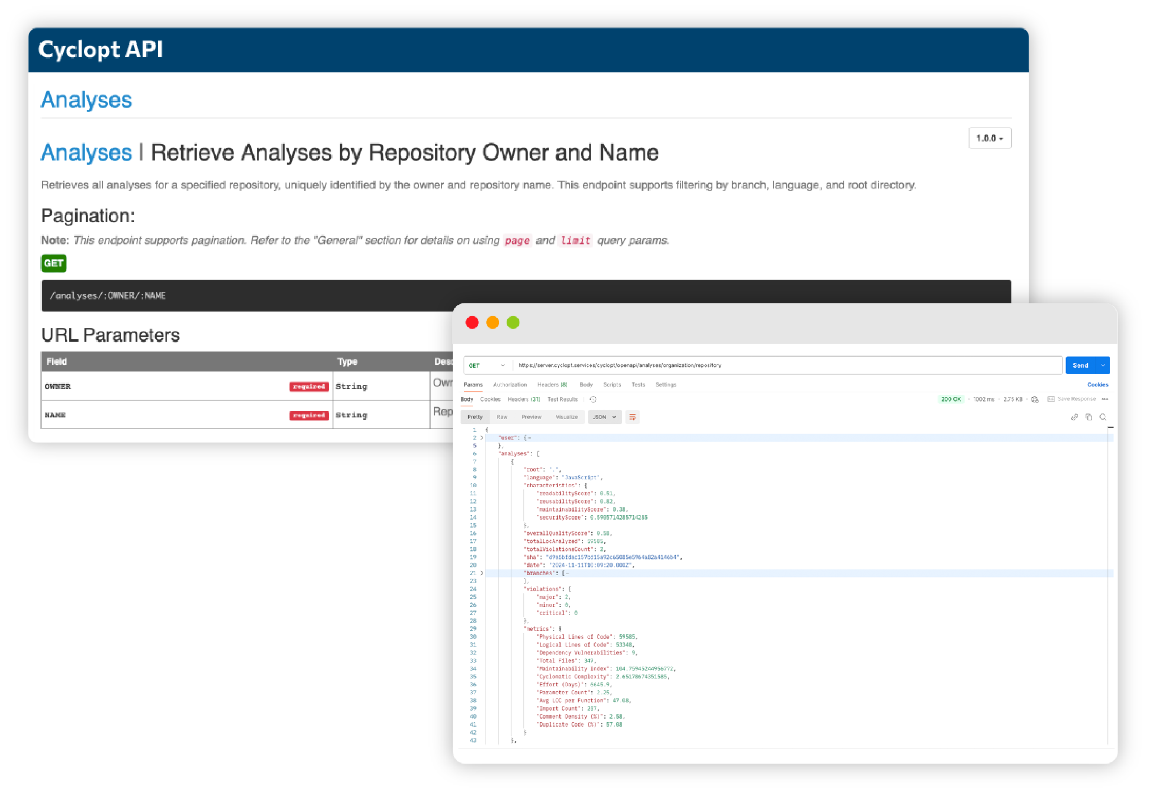
Task: Switch to Test Results tab
Action: click(563, 400)
